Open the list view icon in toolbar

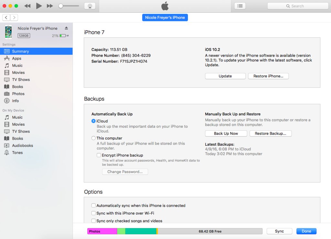(x=240, y=6)
